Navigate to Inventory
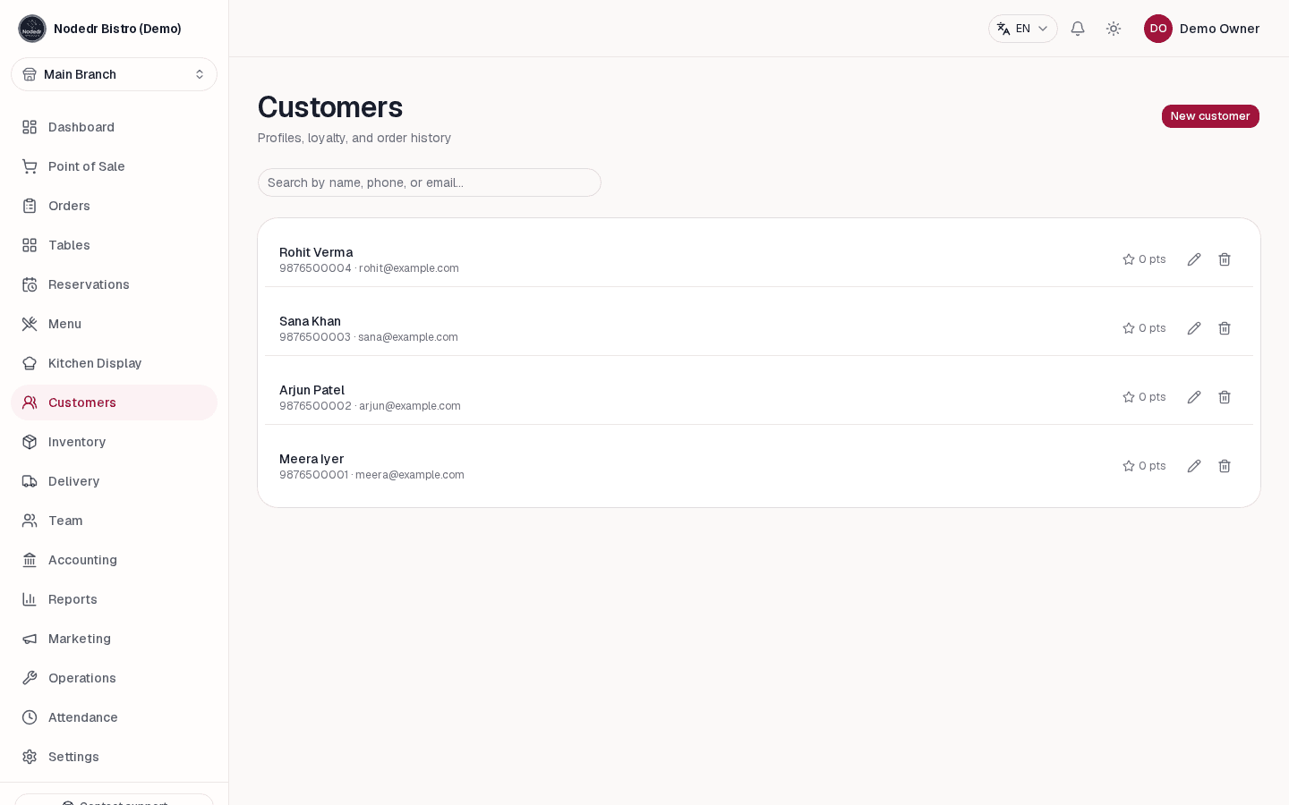Viewport: 1289px width, 805px height. [114, 442]
